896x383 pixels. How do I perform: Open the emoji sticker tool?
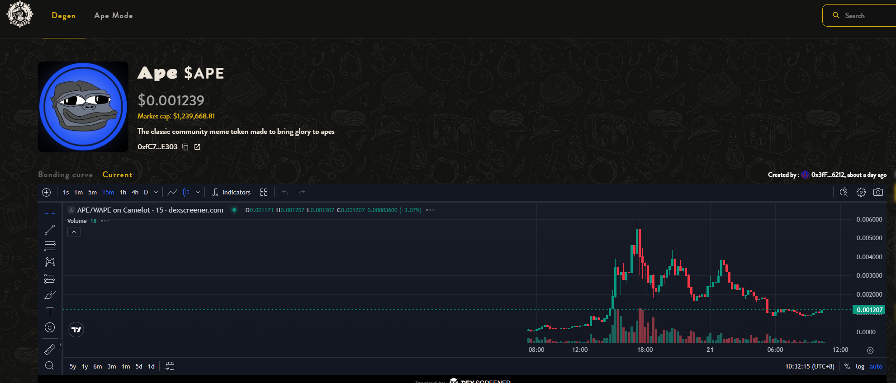(x=50, y=327)
